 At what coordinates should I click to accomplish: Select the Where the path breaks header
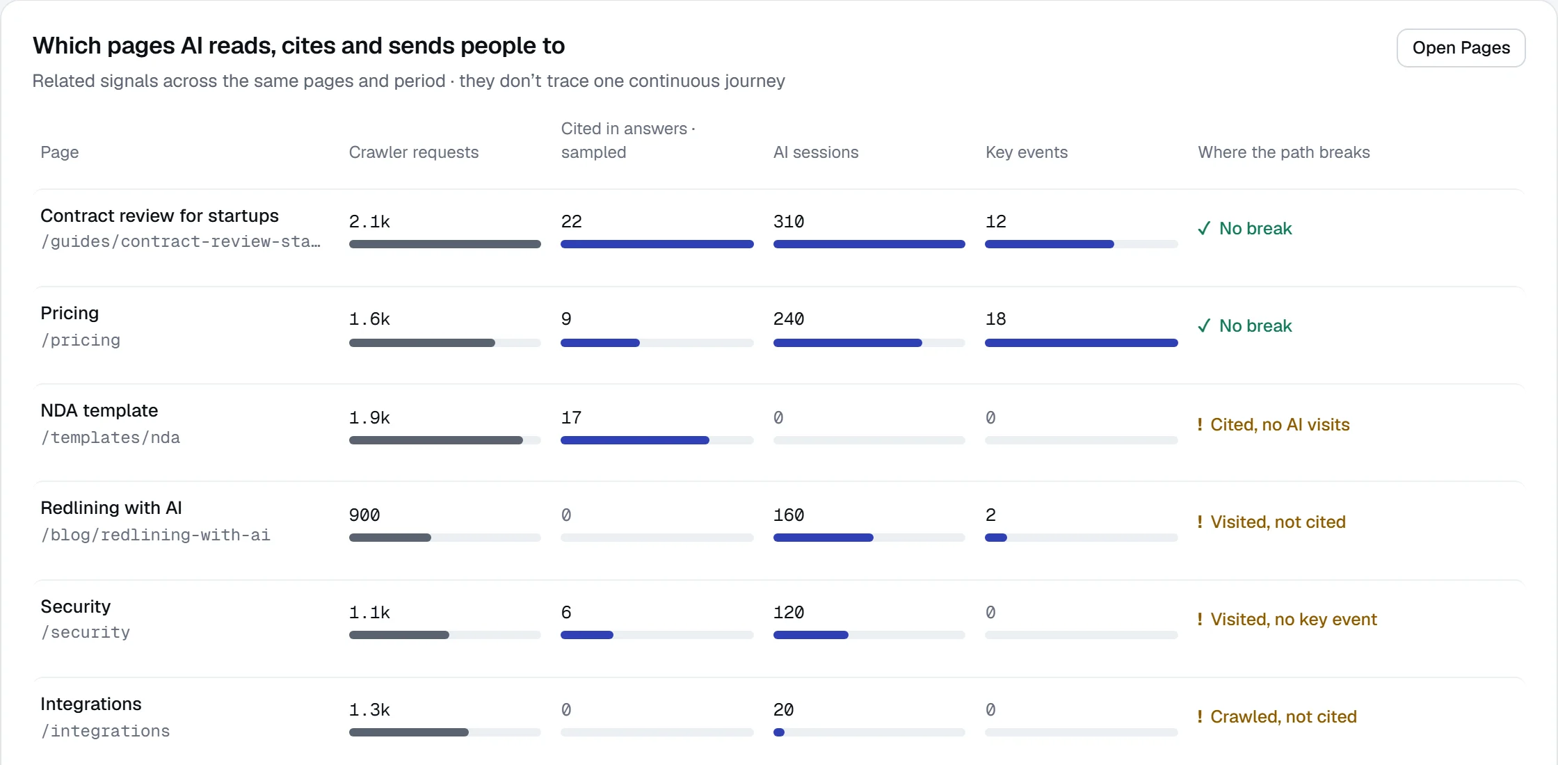pos(1284,152)
